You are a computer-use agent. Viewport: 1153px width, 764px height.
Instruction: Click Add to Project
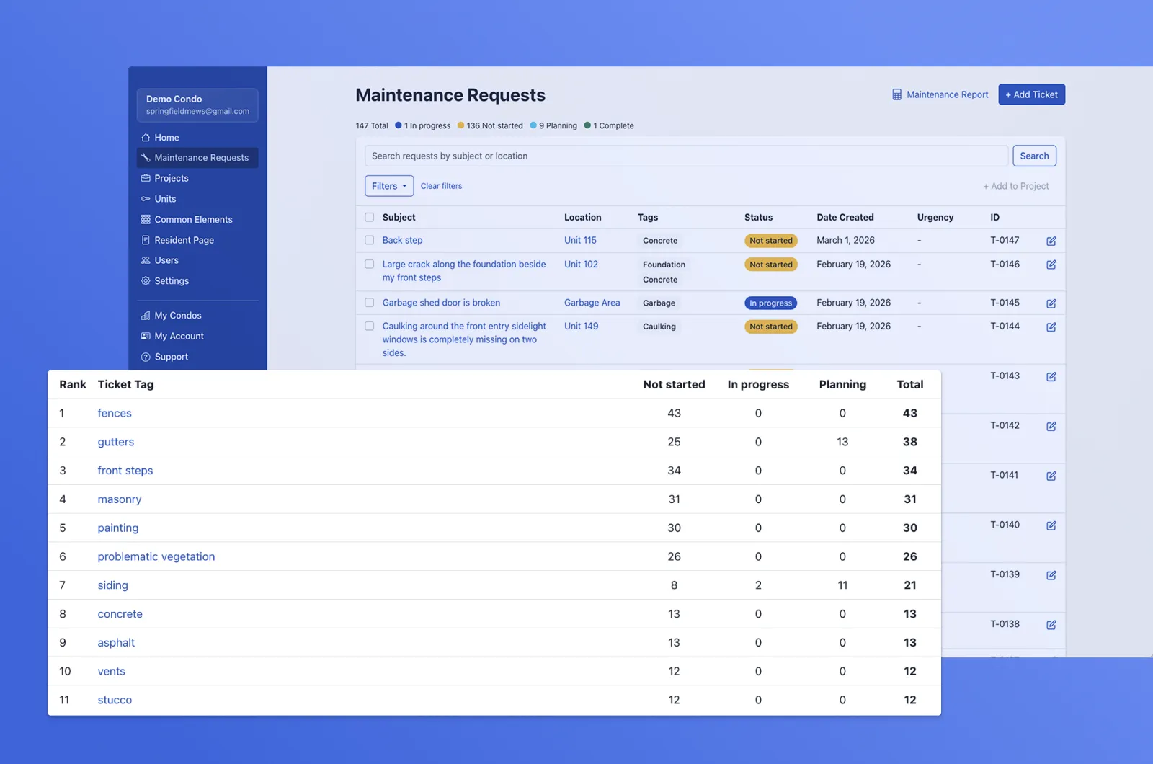point(1016,186)
